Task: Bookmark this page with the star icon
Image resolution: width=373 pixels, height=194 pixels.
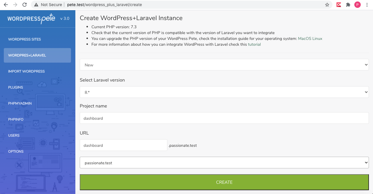Action: tap(327, 5)
